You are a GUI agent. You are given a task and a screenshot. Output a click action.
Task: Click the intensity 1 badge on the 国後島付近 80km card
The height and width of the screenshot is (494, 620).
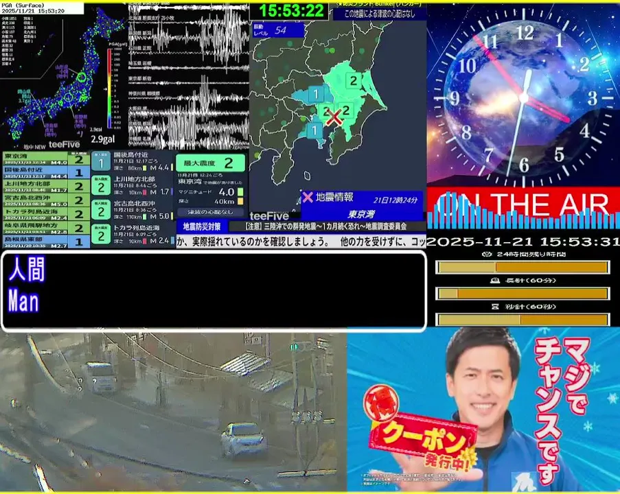[x=101, y=161]
